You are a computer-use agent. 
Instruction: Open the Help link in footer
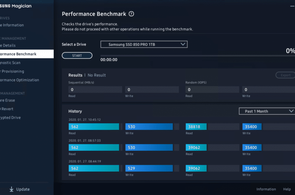coord(287,189)
